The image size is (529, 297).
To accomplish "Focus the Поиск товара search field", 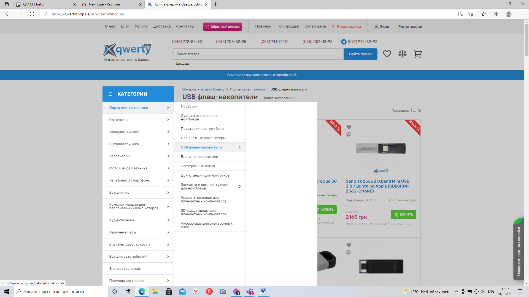I will point(258,54).
